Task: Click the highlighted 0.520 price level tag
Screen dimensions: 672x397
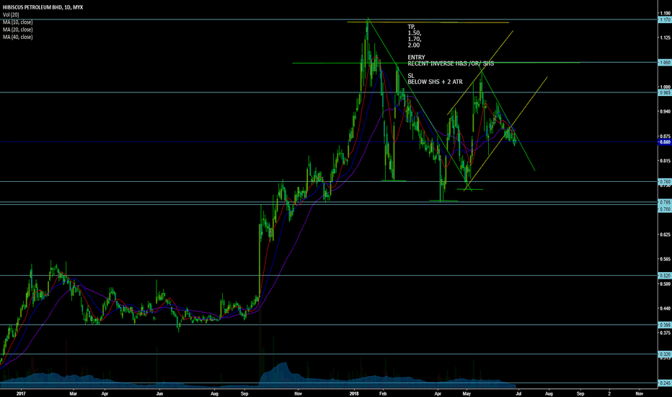Action: click(665, 276)
